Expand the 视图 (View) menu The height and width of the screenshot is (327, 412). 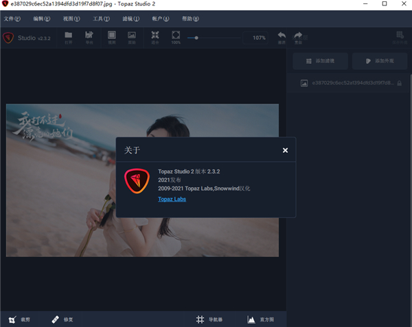pos(71,19)
